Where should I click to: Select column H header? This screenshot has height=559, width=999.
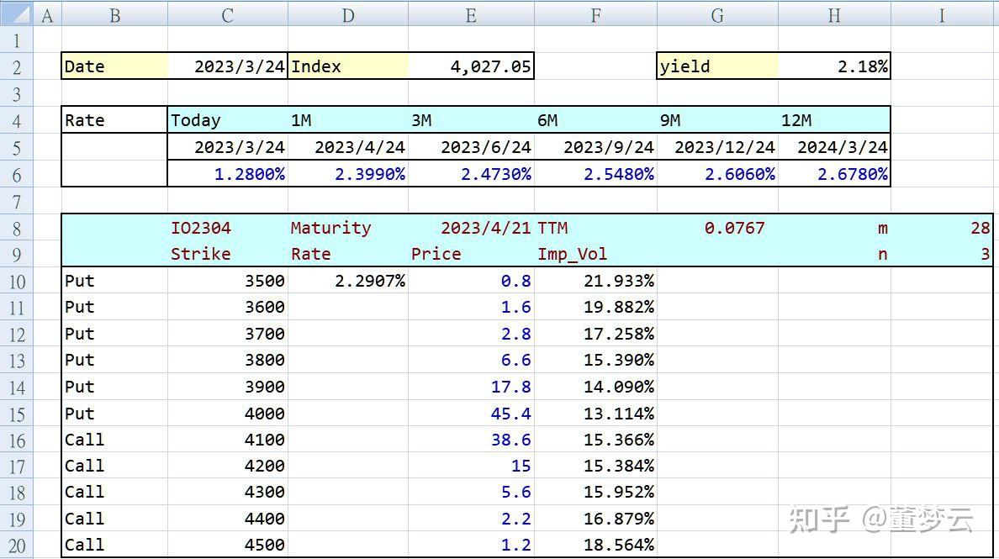click(834, 14)
